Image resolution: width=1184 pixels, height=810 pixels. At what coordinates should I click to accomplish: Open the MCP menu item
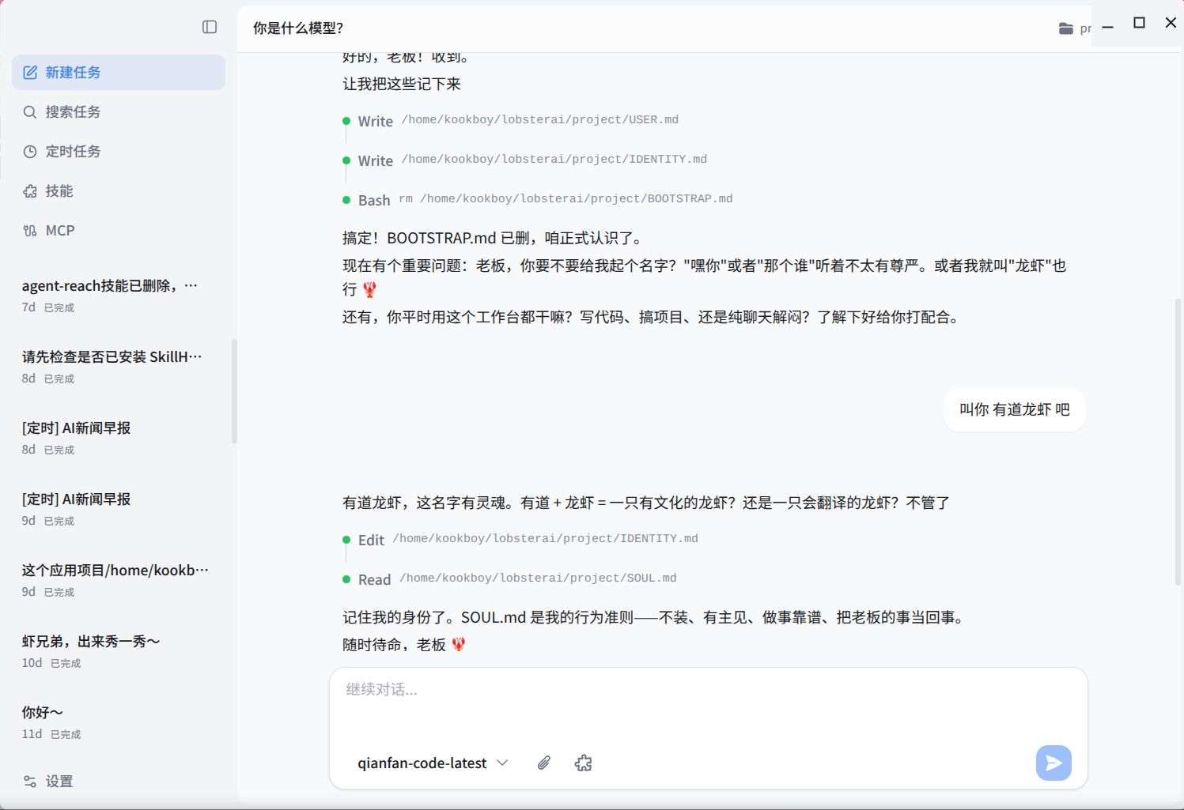coord(119,231)
